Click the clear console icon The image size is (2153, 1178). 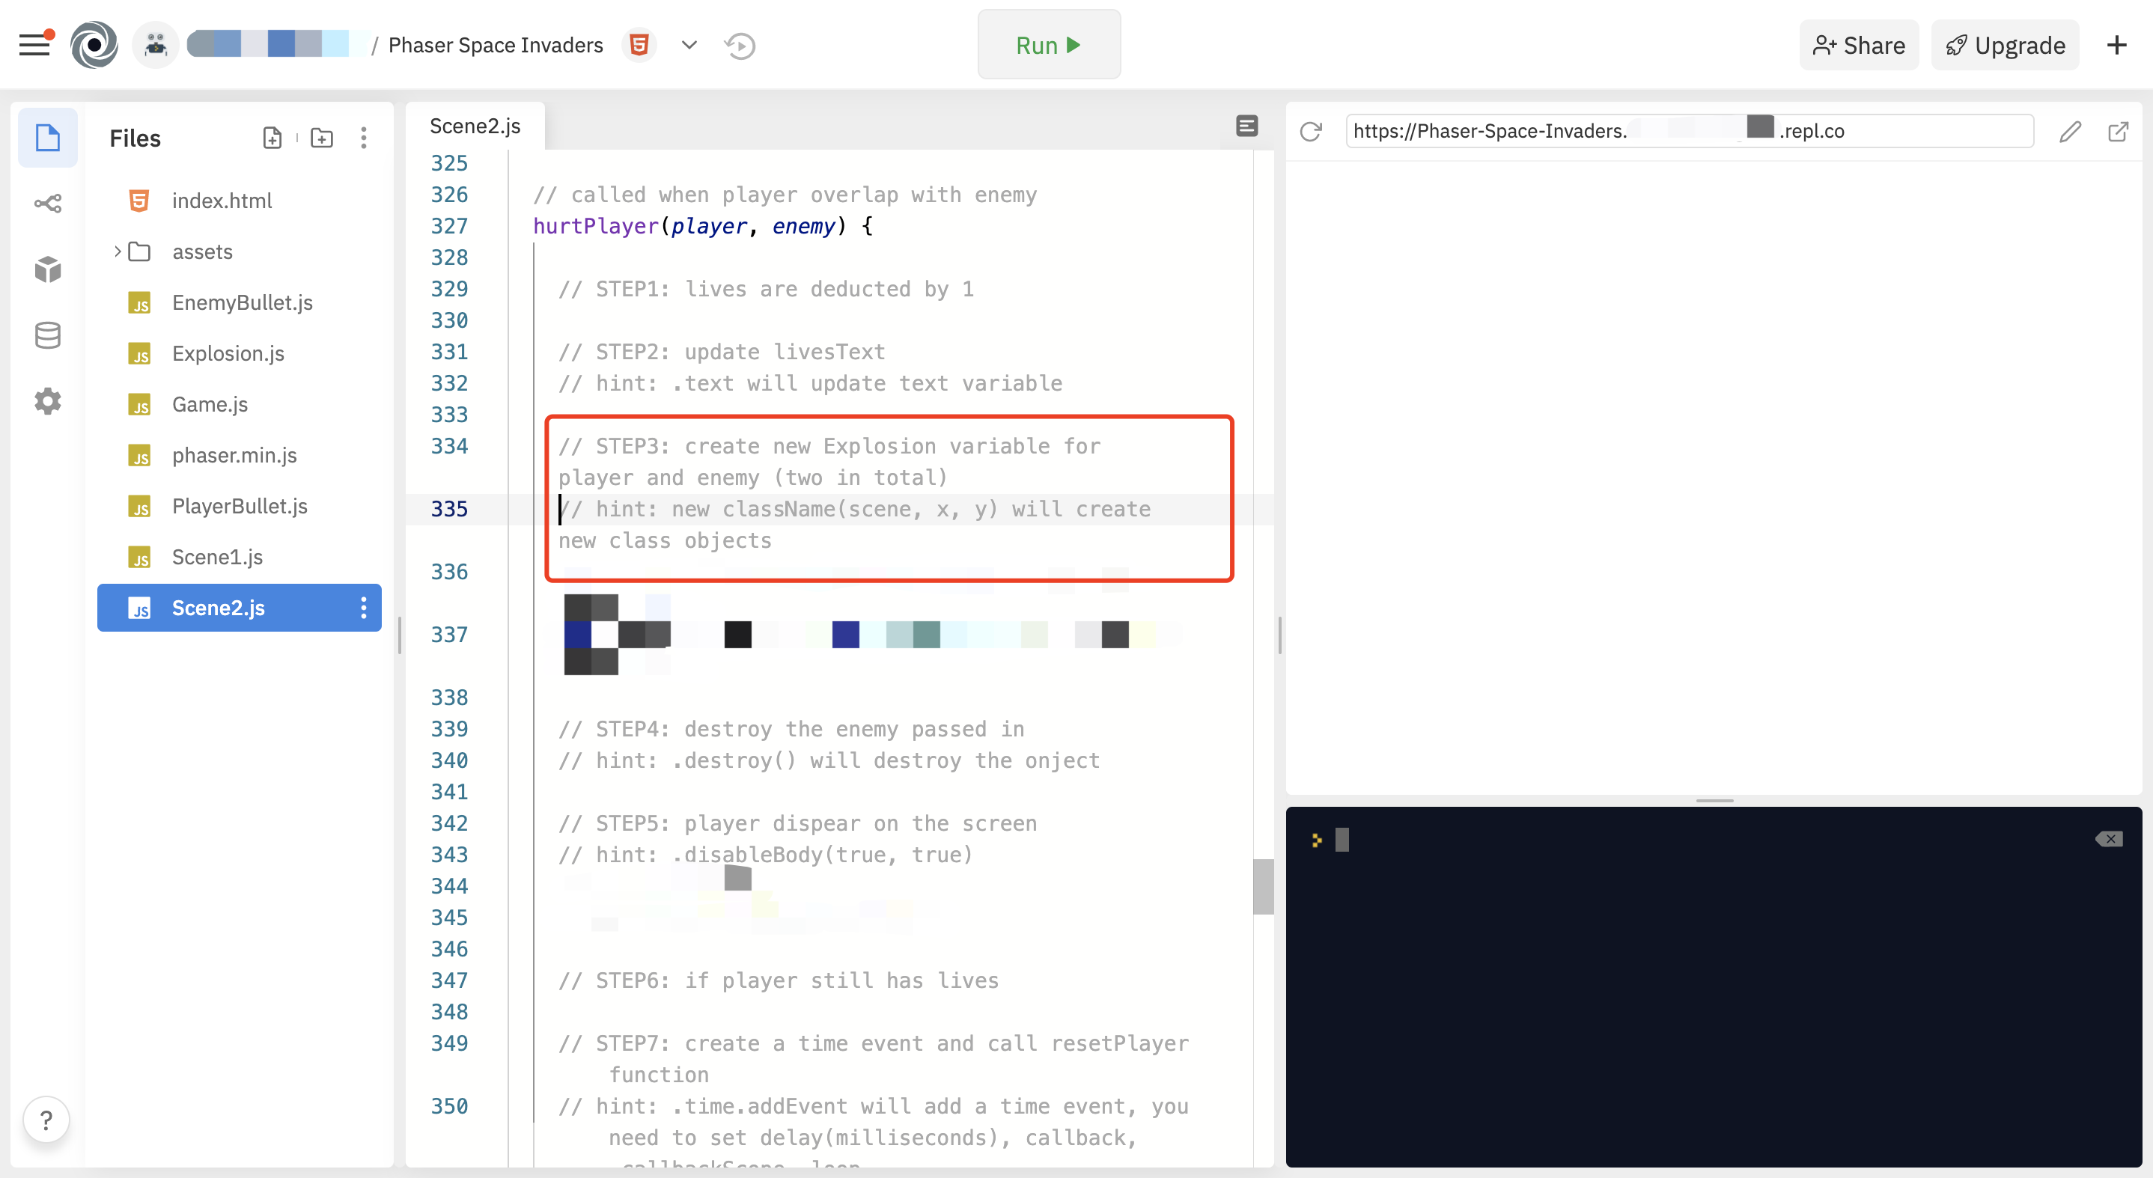(x=2109, y=839)
